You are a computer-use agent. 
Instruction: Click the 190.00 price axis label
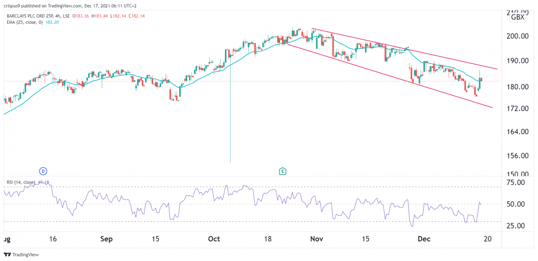click(517, 61)
